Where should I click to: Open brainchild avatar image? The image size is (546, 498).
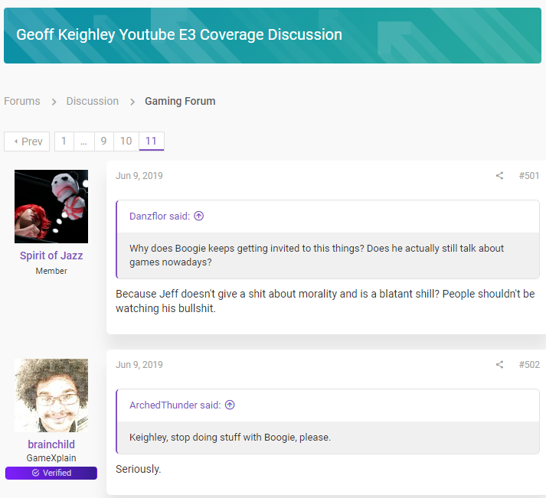coord(51,395)
